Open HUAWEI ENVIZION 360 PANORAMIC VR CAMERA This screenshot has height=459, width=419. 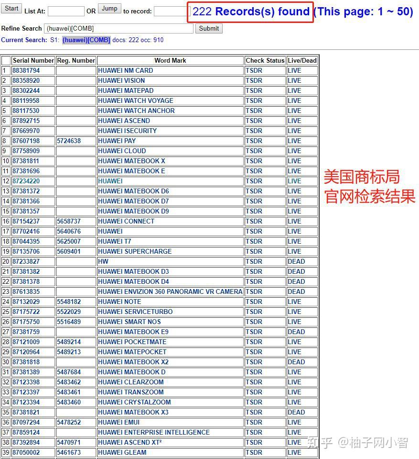coord(170,291)
